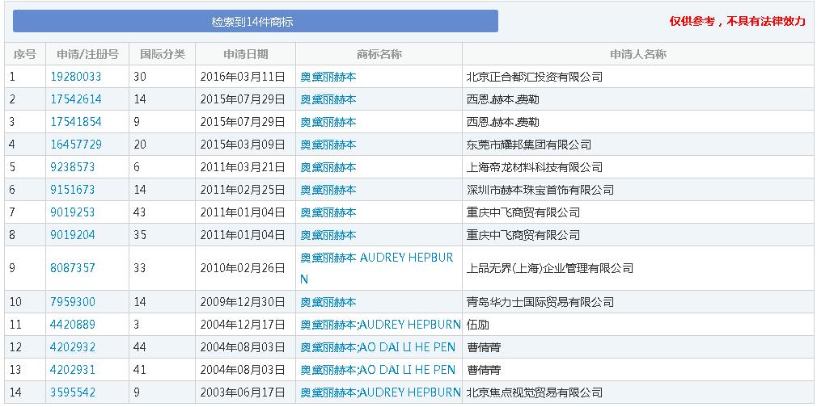This screenshot has height=407, width=817.
Task: Open registration number 19280033 link
Action: (x=75, y=77)
